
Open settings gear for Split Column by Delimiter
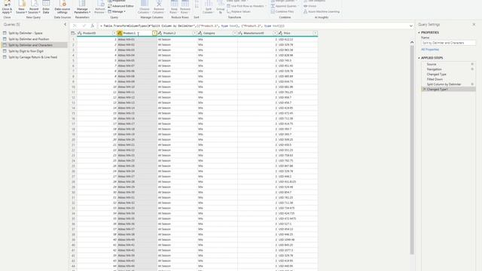point(472,84)
